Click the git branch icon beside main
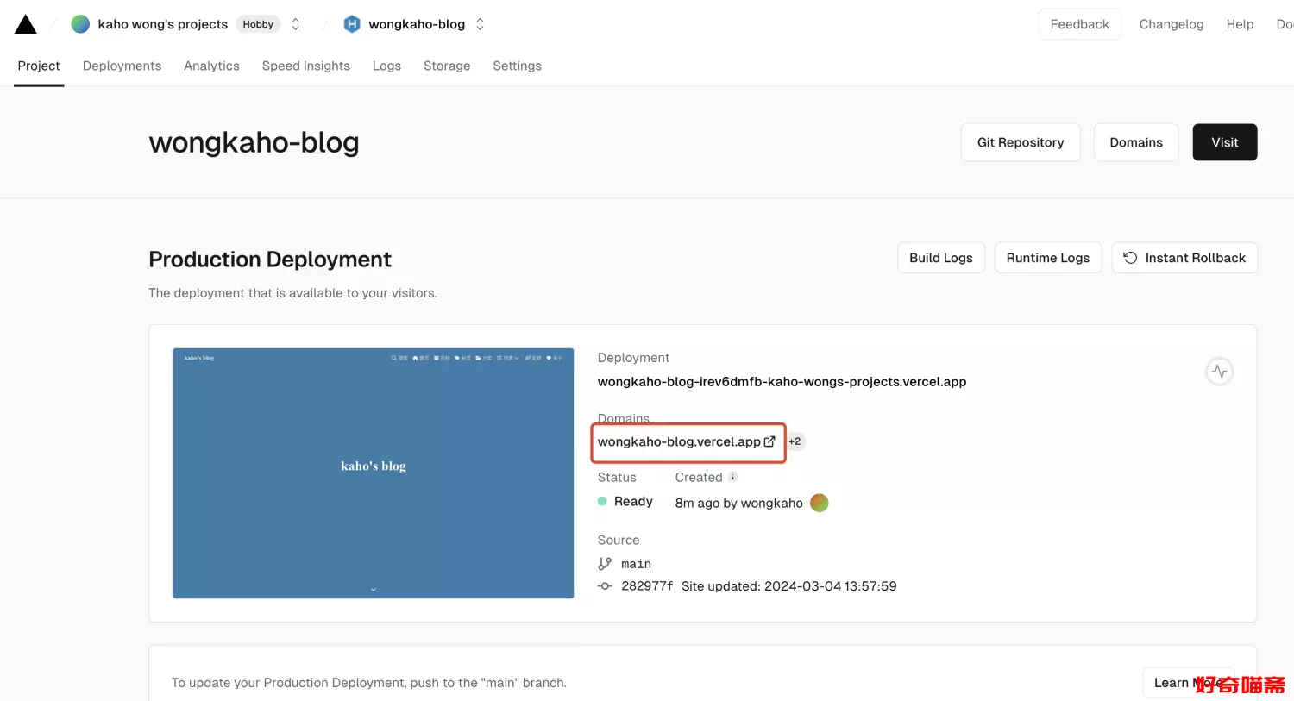This screenshot has height=701, width=1294. [x=605, y=564]
